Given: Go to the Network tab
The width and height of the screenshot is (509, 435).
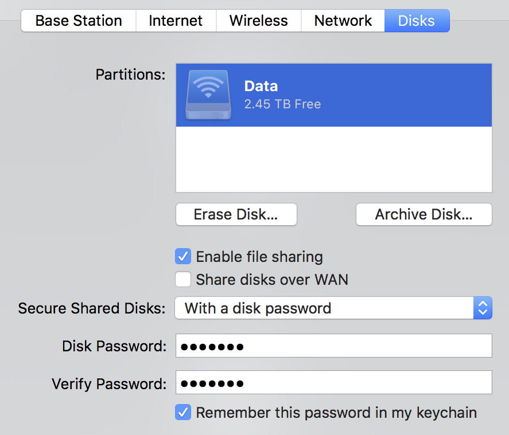Looking at the screenshot, I should coord(343,21).
